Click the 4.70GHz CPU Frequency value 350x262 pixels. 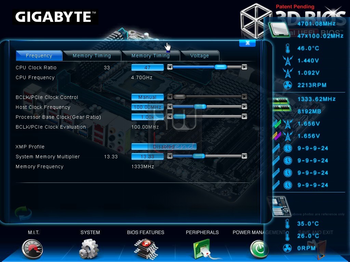pos(142,77)
